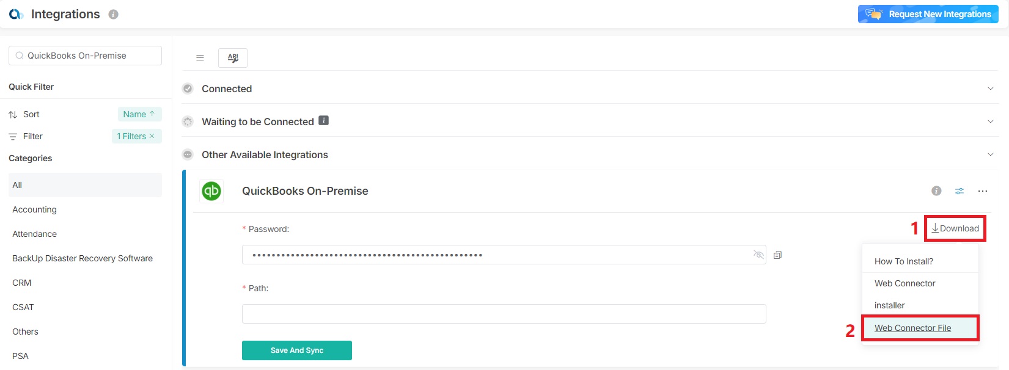Expand the Connected section
This screenshot has width=1009, height=370.
point(990,89)
